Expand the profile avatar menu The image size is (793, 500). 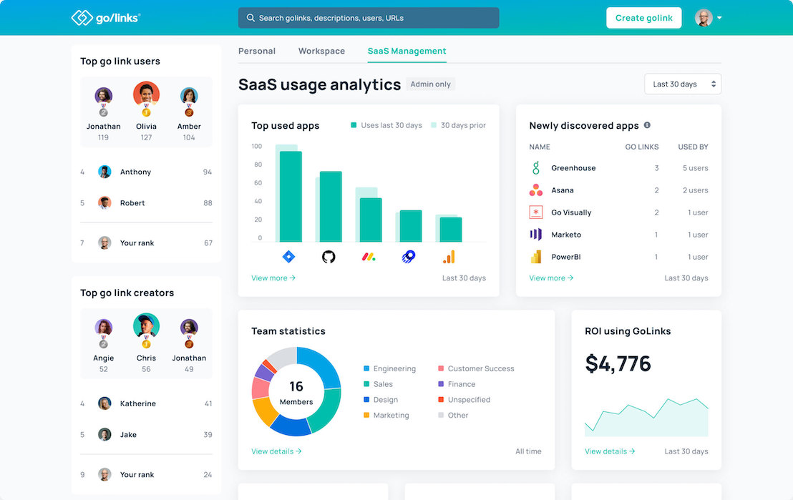(708, 17)
